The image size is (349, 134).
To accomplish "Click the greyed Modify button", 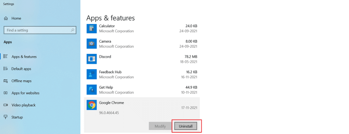I will tap(160, 126).
